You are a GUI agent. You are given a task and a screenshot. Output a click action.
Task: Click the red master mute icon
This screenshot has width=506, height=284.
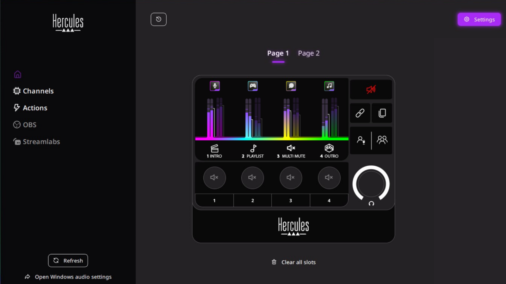tap(371, 89)
